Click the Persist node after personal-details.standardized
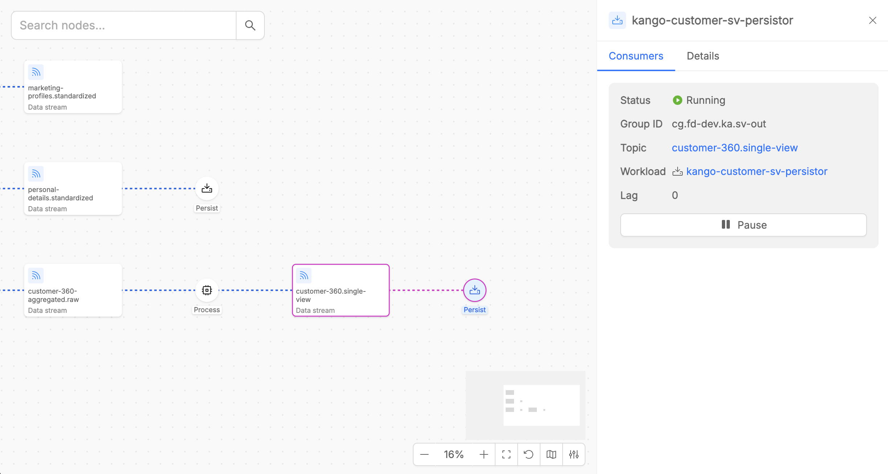This screenshot has width=888, height=474. pyautogui.click(x=207, y=188)
